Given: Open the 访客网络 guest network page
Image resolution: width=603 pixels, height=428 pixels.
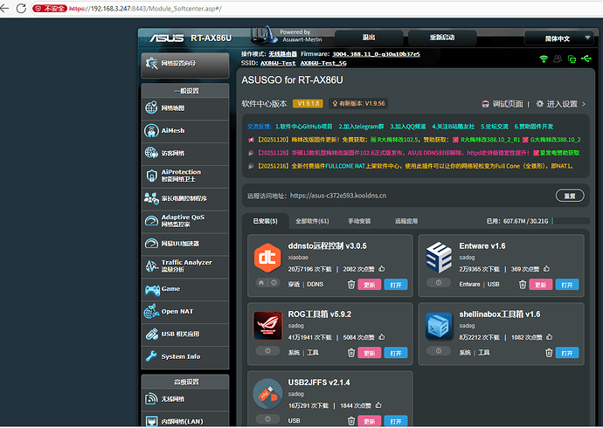Looking at the screenshot, I should (185, 154).
